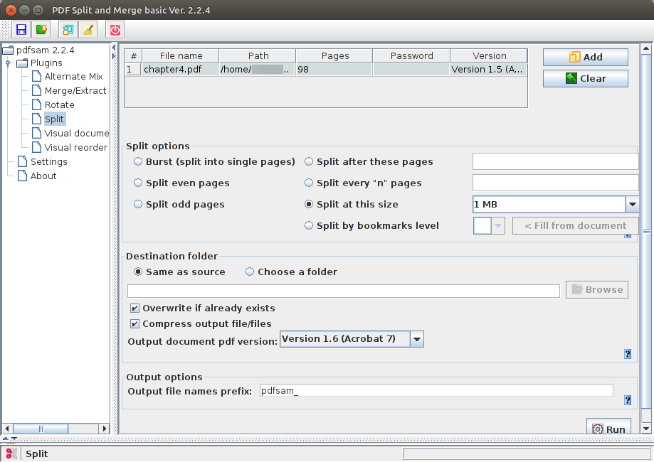Viewport: 654px width, 462px height.
Task: Click the destination folder path field
Action: 344,291
